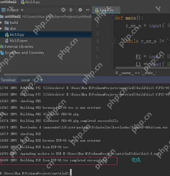Click the collapse all icon in Project toolbar

coord(71,10)
